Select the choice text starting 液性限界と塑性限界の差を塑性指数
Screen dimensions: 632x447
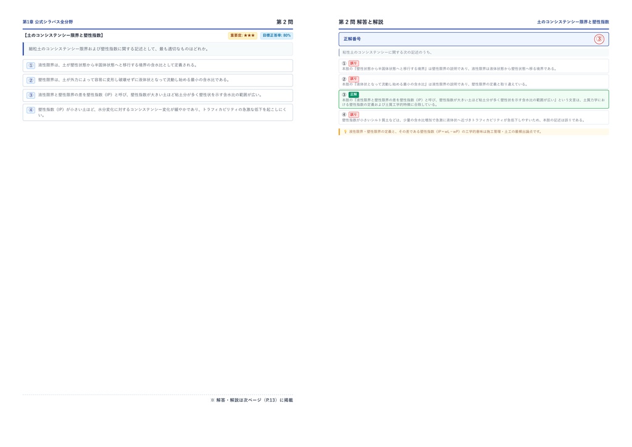pyautogui.click(x=150, y=94)
